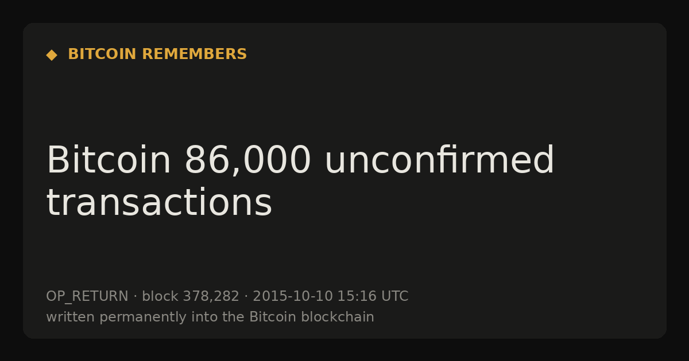Screen dimensions: 689x361
Task: Select the word REMEMBERS in the header
Action: pos(195,54)
